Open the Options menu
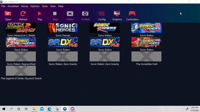Viewport: 200px width, 112px height. [35, 6]
